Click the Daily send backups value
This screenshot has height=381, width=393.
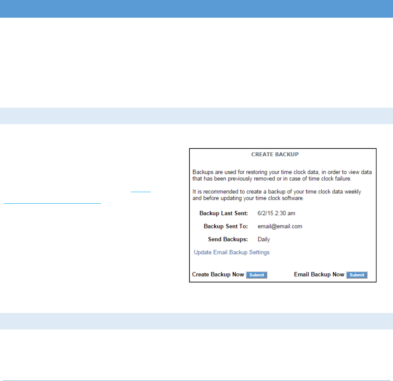tap(264, 239)
